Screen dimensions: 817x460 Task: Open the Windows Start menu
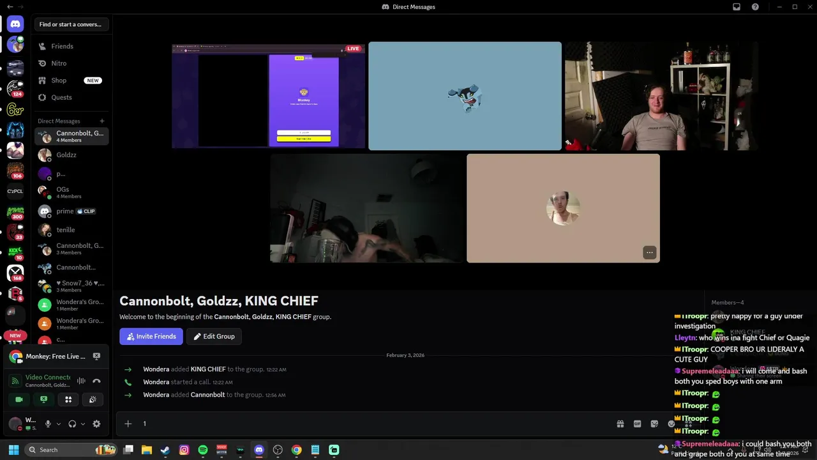13,450
